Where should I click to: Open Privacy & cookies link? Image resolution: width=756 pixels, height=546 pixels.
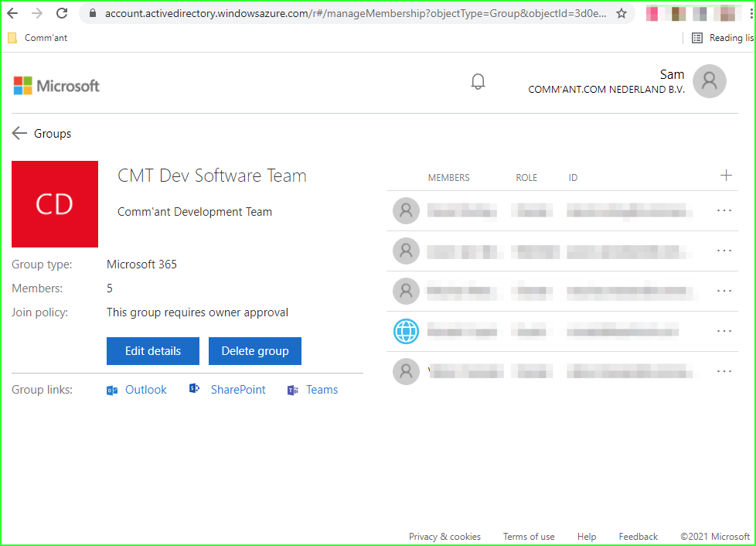444,537
